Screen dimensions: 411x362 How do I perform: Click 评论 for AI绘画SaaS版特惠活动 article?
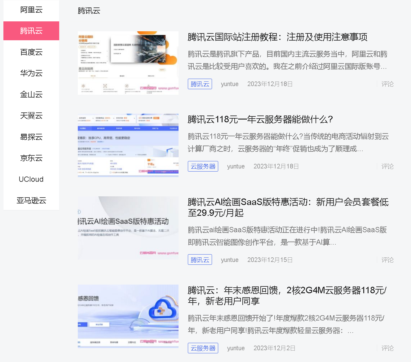(387, 260)
